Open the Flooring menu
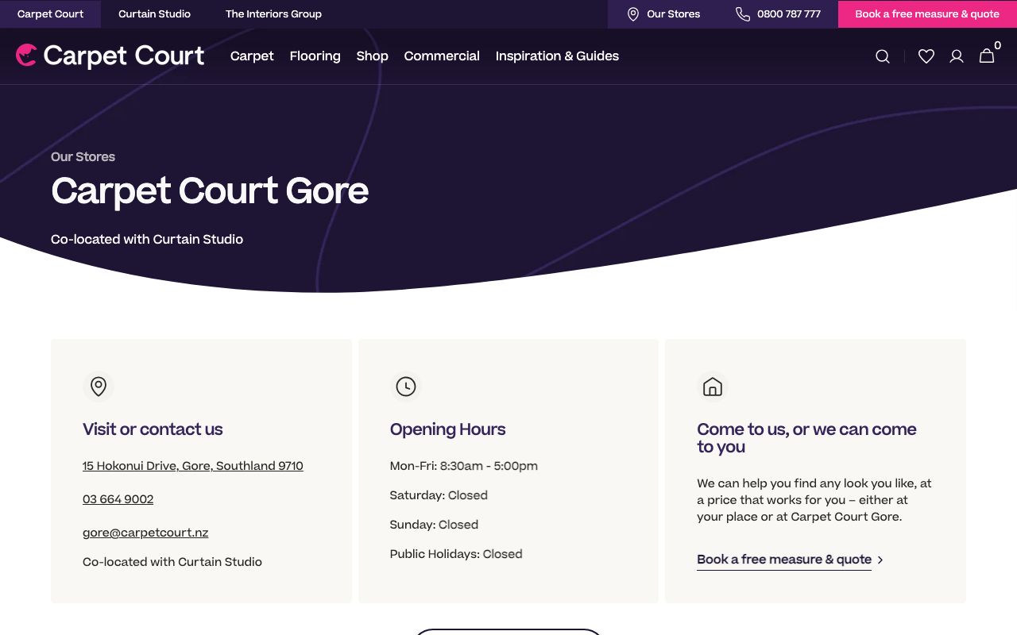The height and width of the screenshot is (635, 1017). coord(315,56)
